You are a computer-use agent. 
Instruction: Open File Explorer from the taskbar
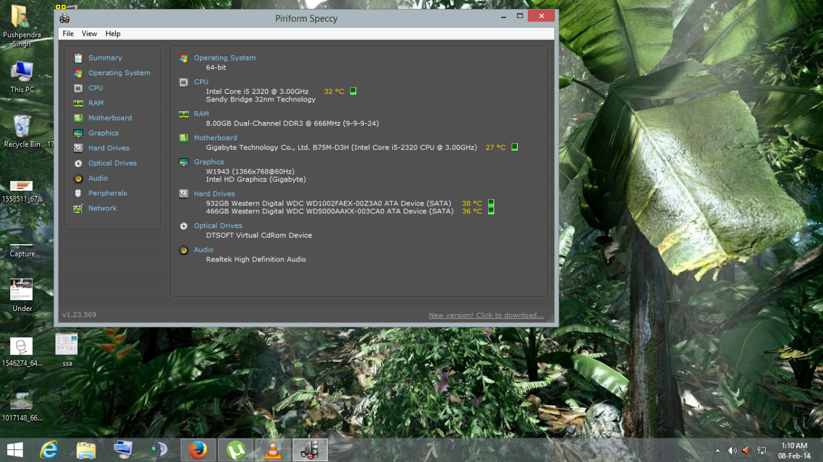click(x=86, y=450)
